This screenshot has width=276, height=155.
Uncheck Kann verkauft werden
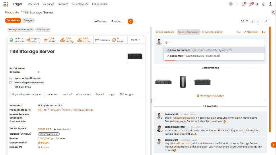click(11, 78)
